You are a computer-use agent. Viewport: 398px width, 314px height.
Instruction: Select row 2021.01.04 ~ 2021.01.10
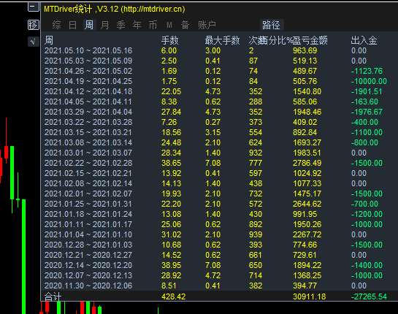[219, 234]
